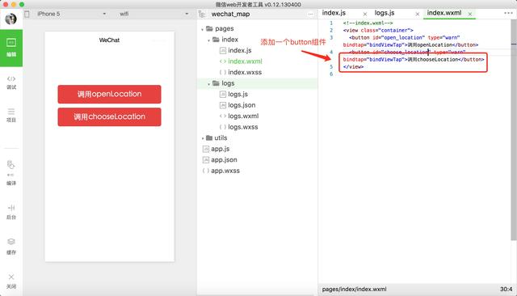Viewport: 517px width, 296px height.
Task: Click the 后台 (Background) sidebar icon
Action: [x=11, y=212]
